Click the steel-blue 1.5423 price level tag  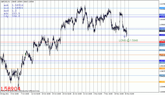[162, 75]
